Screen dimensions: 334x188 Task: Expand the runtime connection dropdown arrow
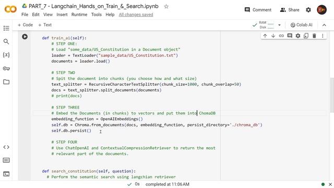[279, 25]
